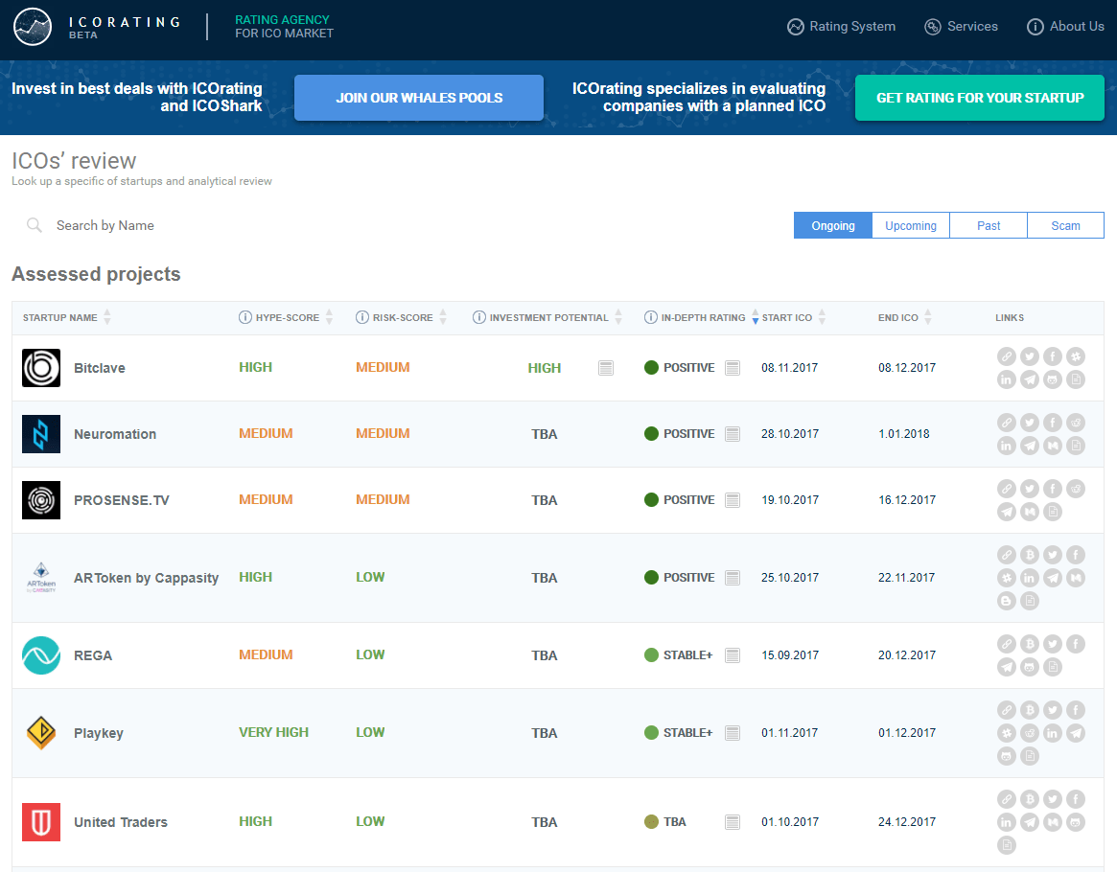Open ARToken's Slack link icon
The height and width of the screenshot is (872, 1117).
point(1007,578)
